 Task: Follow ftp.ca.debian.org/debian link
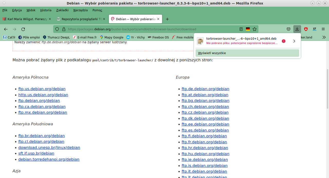click(x=42, y=107)
